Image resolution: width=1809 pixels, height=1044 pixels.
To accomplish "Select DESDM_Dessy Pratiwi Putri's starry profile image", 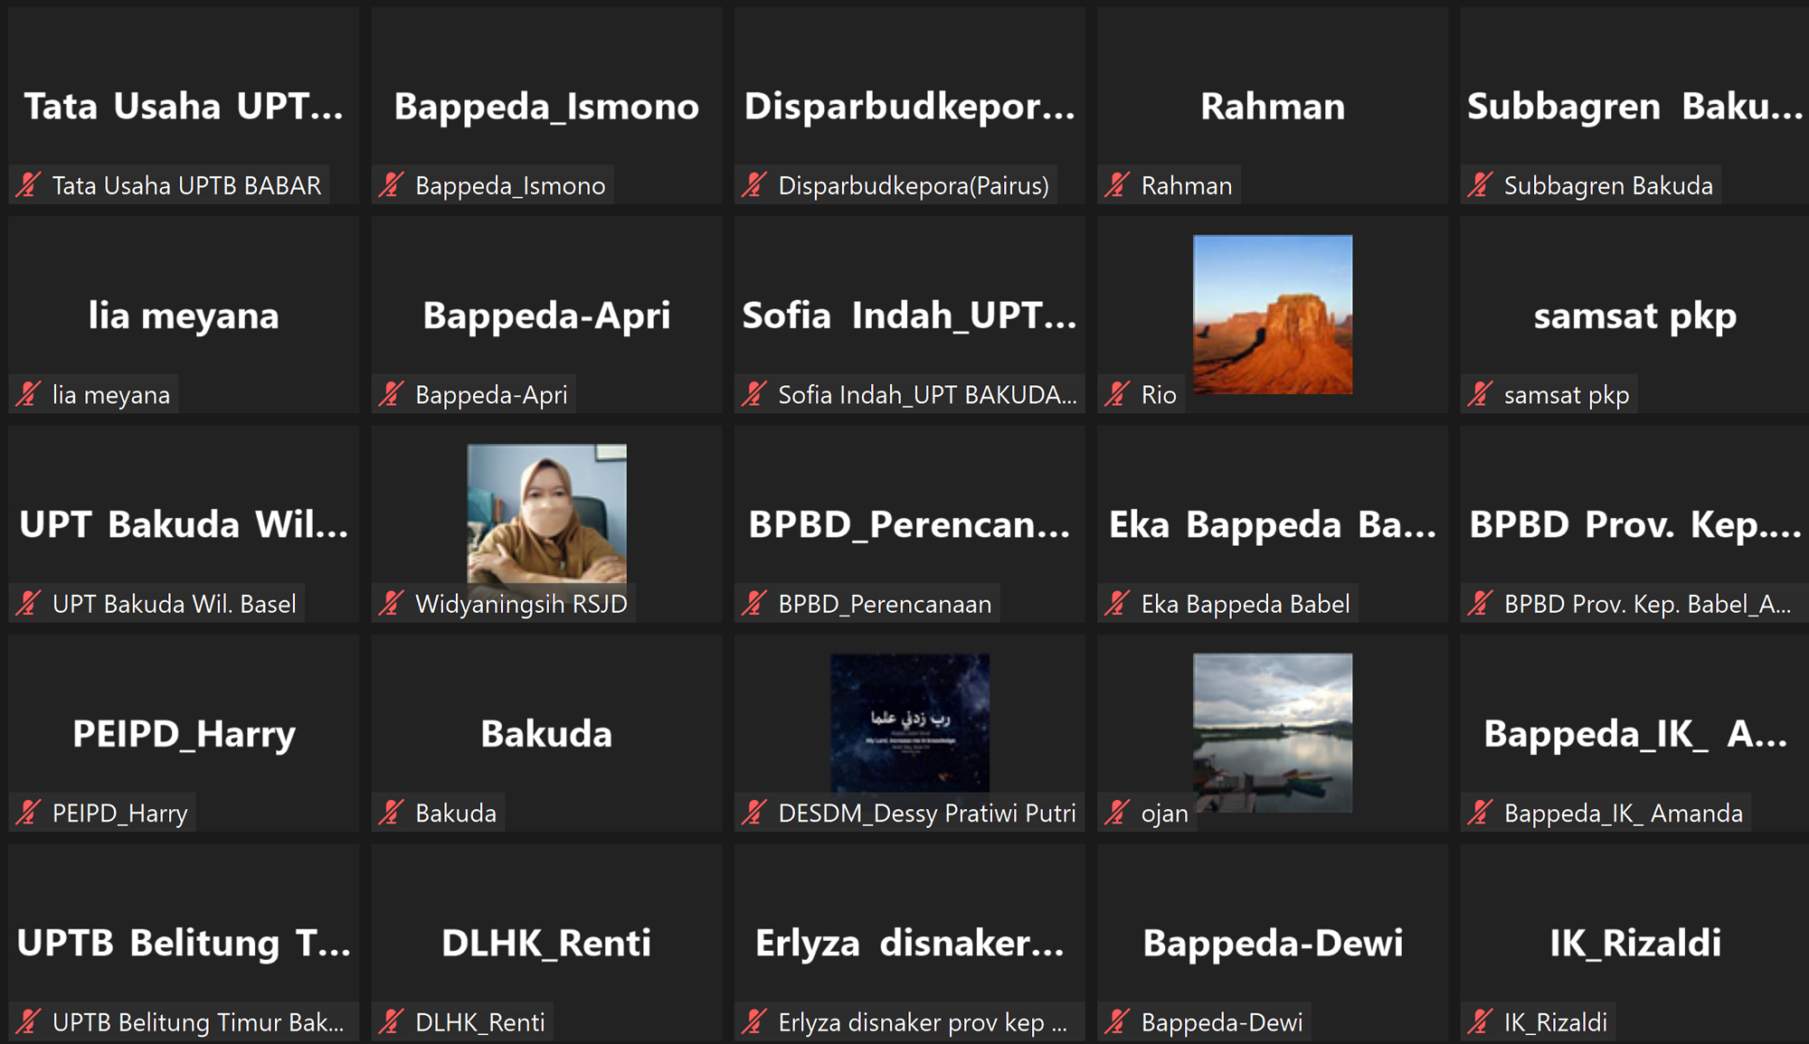I will pos(909,723).
